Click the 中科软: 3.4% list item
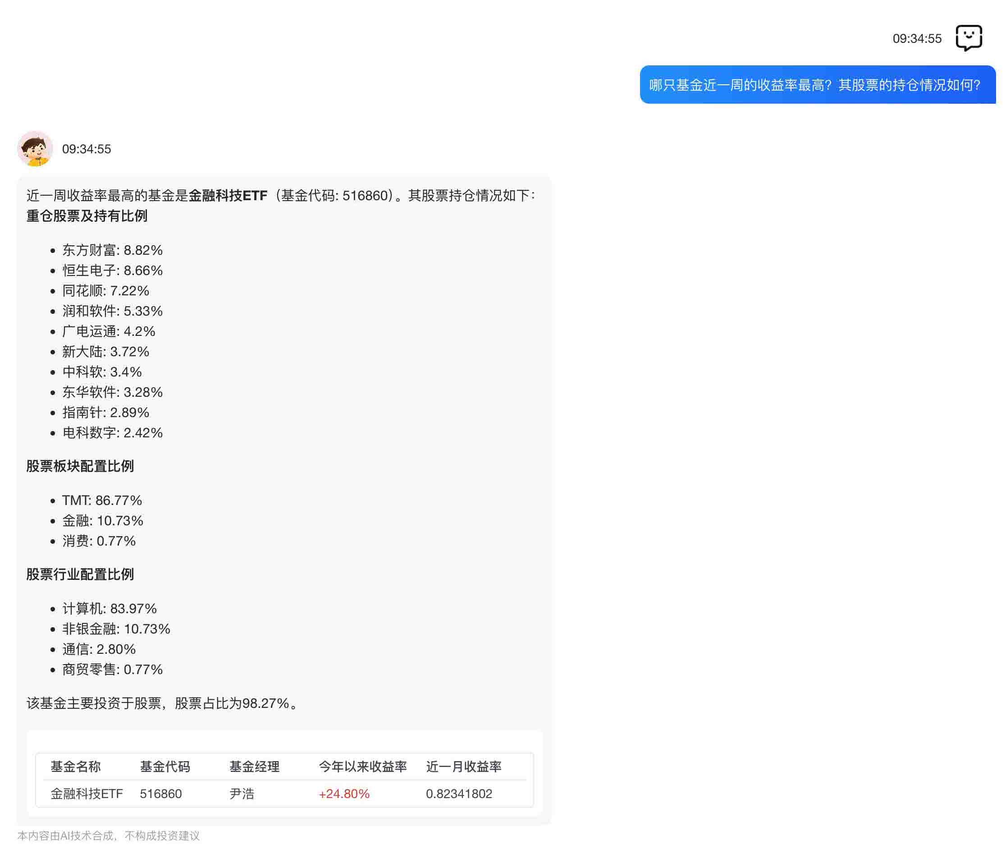Screen dimensions: 1006x863 [x=102, y=372]
